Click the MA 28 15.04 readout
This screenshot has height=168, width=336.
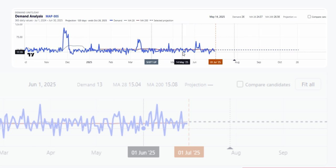click(127, 84)
